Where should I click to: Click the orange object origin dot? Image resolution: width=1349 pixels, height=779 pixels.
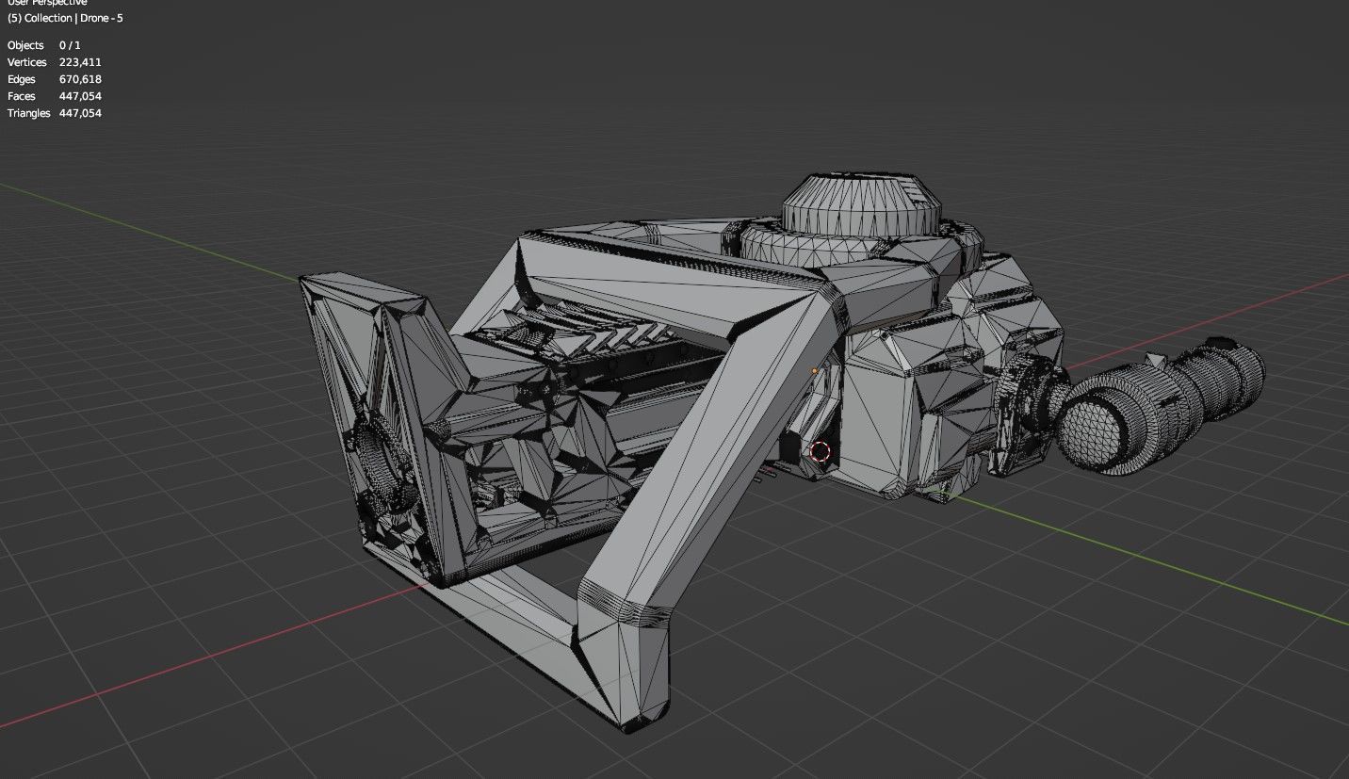click(x=815, y=371)
